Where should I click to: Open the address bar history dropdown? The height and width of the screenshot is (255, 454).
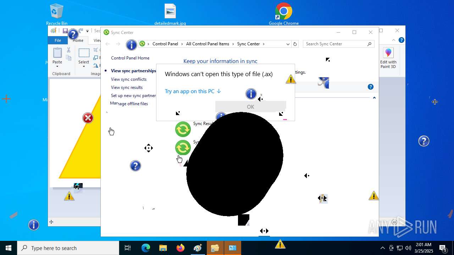click(x=288, y=44)
